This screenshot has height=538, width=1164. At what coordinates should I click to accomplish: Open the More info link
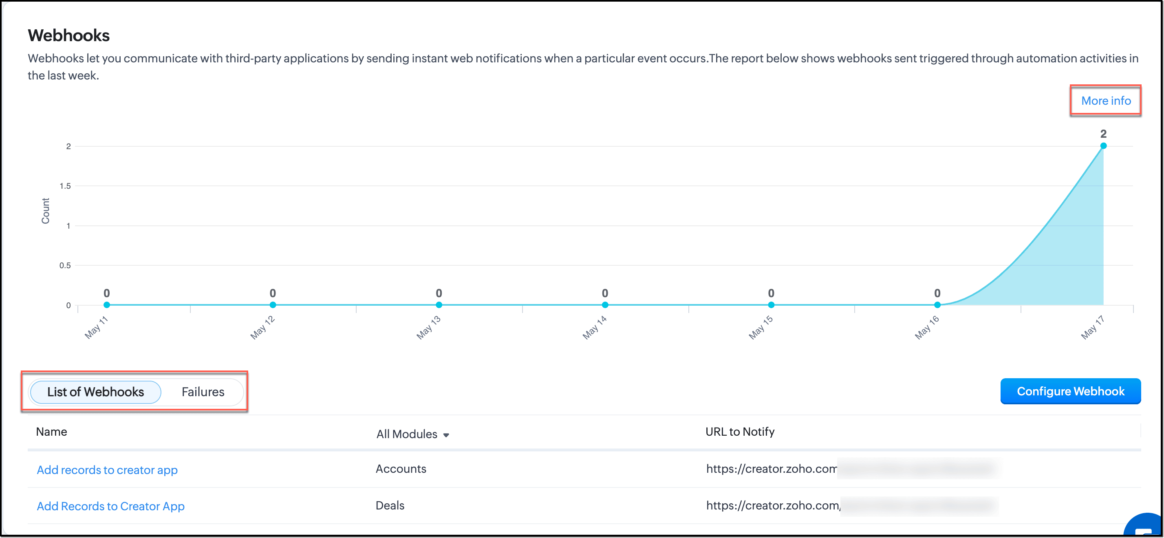[1106, 101]
